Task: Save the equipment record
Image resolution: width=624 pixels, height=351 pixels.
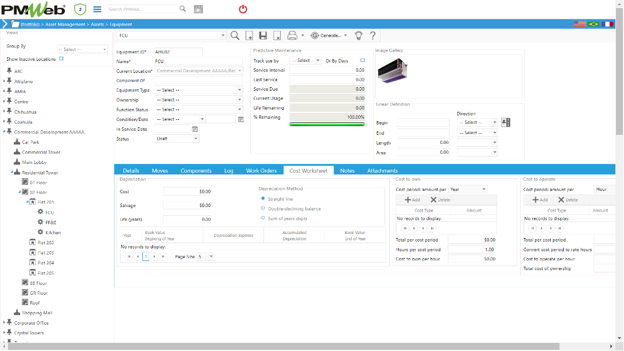Action: tap(263, 36)
